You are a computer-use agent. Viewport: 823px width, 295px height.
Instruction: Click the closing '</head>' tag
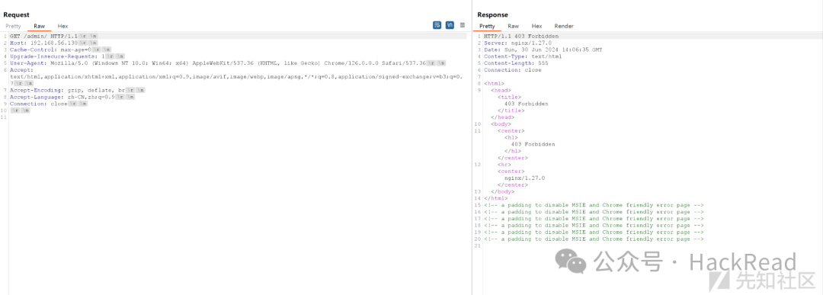pos(502,117)
